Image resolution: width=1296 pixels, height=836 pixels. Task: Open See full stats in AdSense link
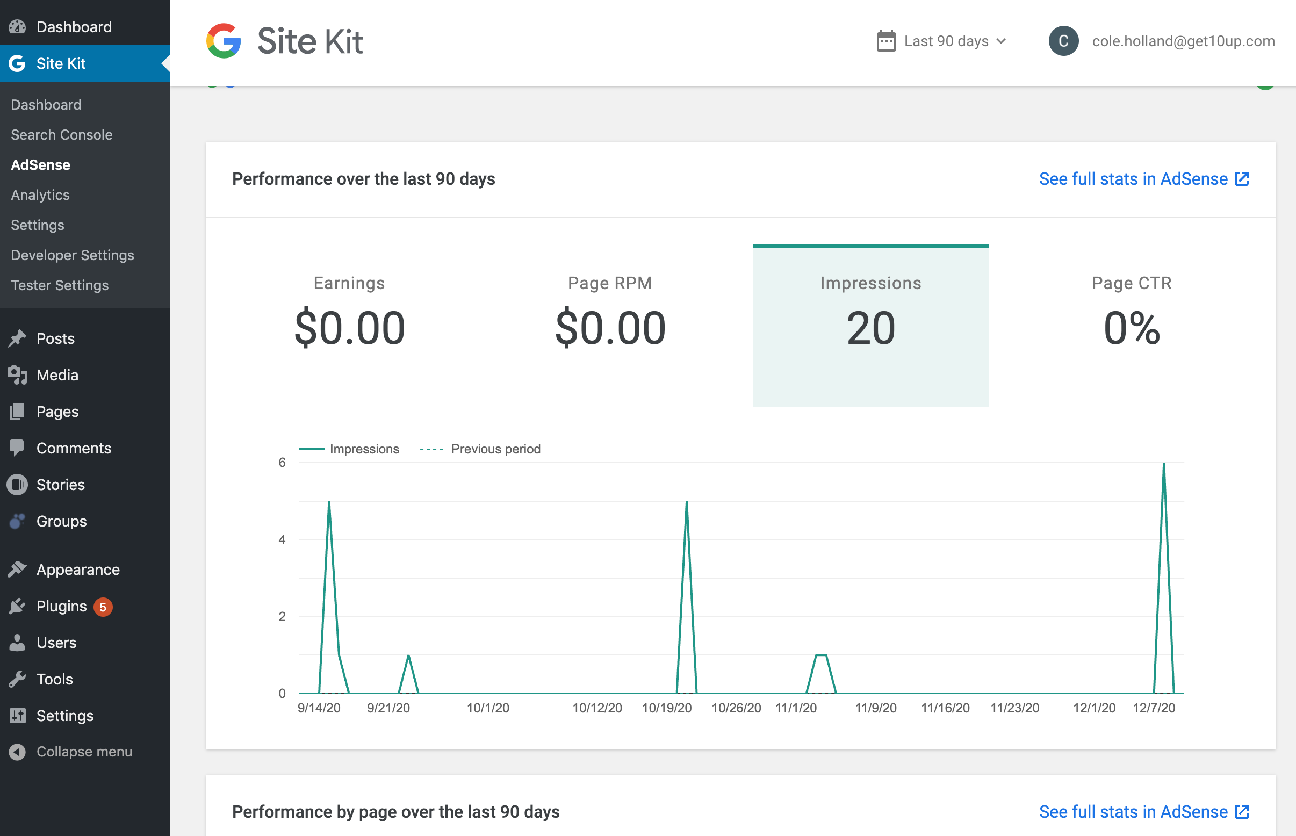1143,178
